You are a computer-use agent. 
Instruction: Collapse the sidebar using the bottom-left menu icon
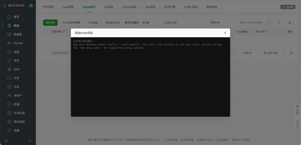click(x=6, y=141)
